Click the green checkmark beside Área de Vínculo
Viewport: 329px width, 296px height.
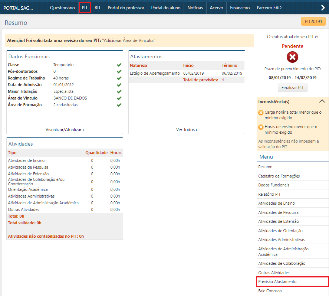pos(119,98)
